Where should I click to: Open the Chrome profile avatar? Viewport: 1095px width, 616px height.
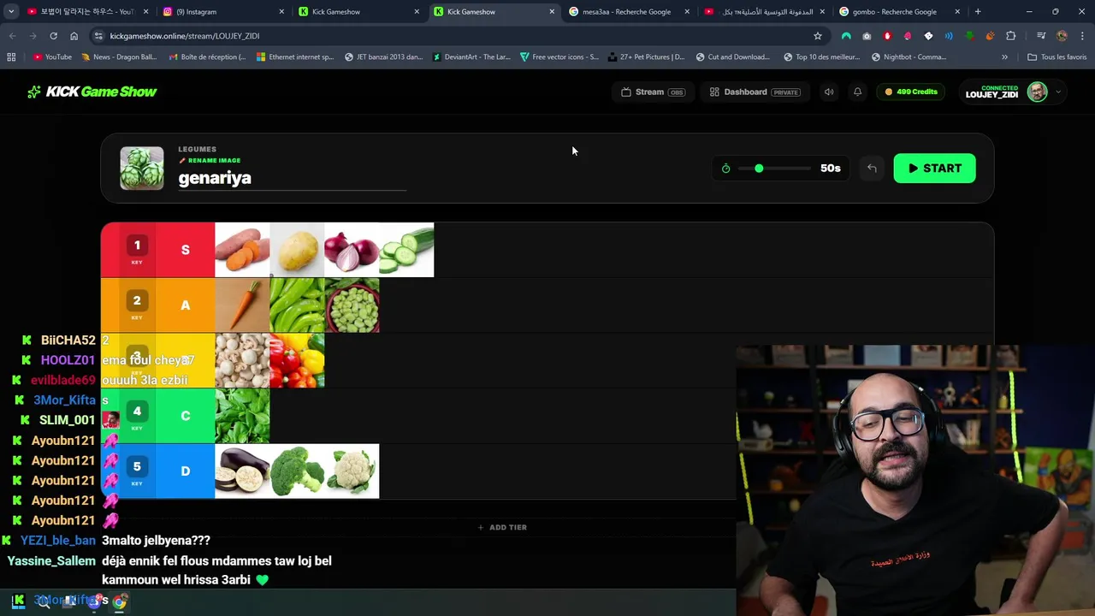click(x=1062, y=36)
